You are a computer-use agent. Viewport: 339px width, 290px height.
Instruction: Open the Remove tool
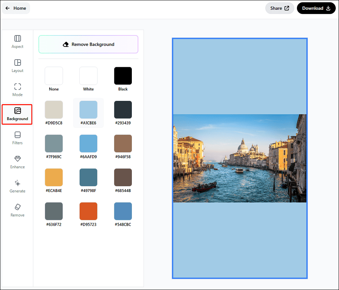click(x=17, y=210)
